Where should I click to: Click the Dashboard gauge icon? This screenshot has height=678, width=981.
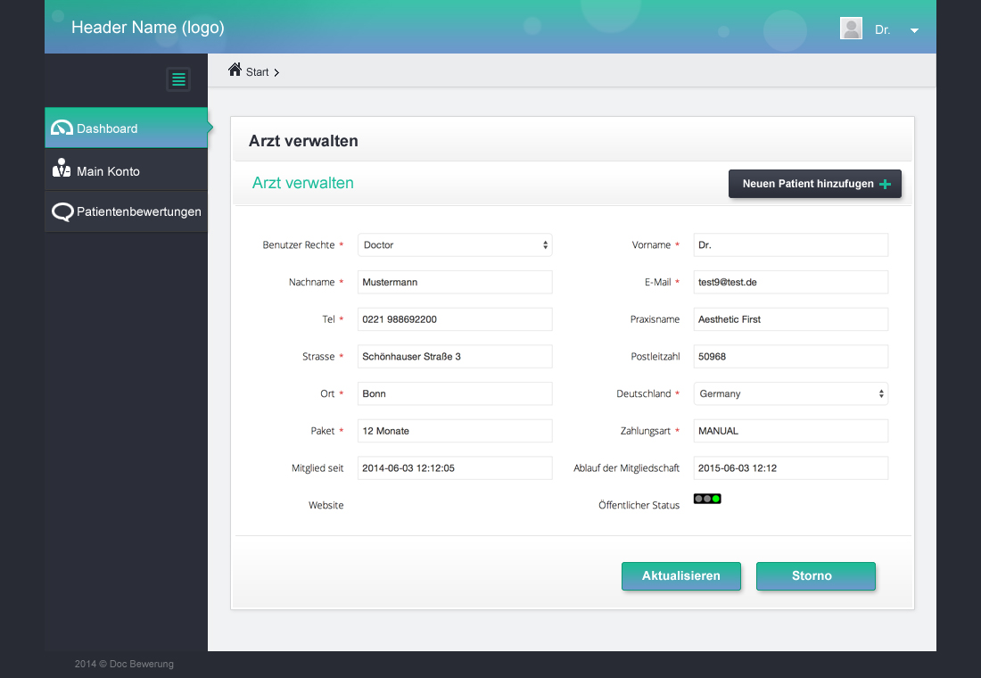(62, 128)
